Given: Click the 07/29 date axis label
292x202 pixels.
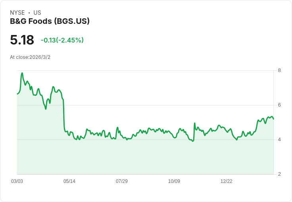Looking at the screenshot, I should point(122,181).
